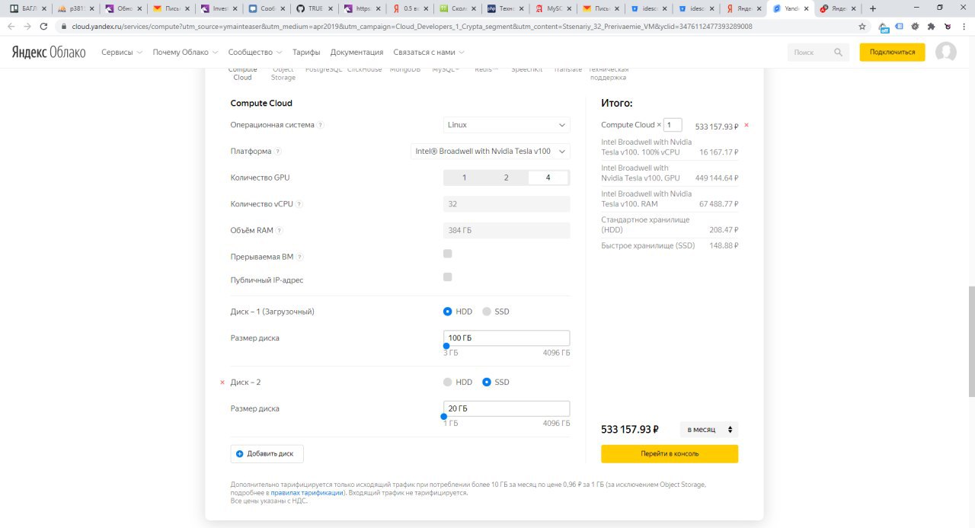Toggle Публичный IP-адрес checkbox
The height and width of the screenshot is (528, 975).
pyautogui.click(x=448, y=277)
